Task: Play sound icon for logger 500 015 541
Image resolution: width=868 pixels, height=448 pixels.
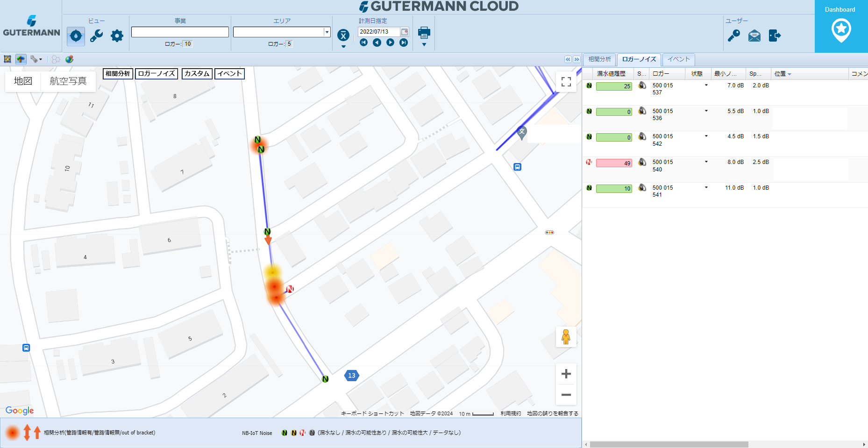Action: click(x=642, y=188)
